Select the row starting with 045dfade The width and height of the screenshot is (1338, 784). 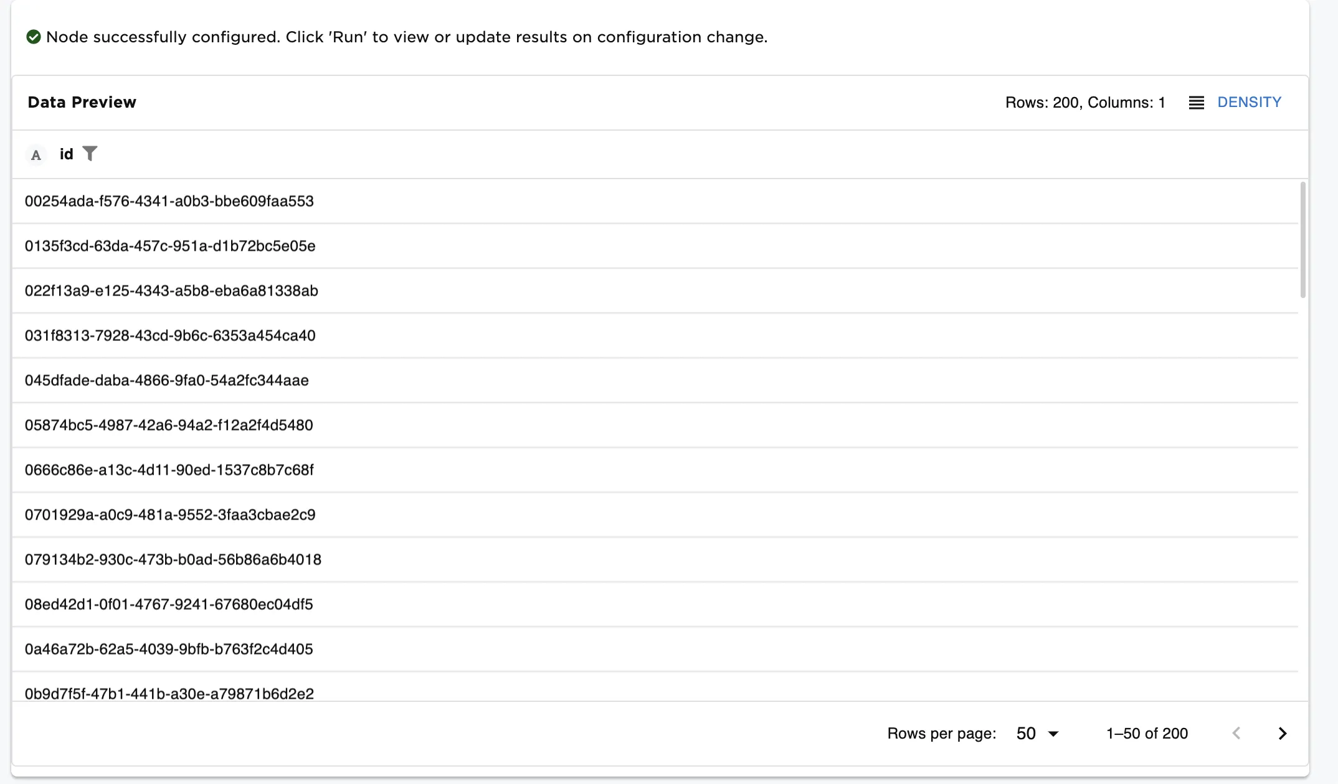(167, 380)
